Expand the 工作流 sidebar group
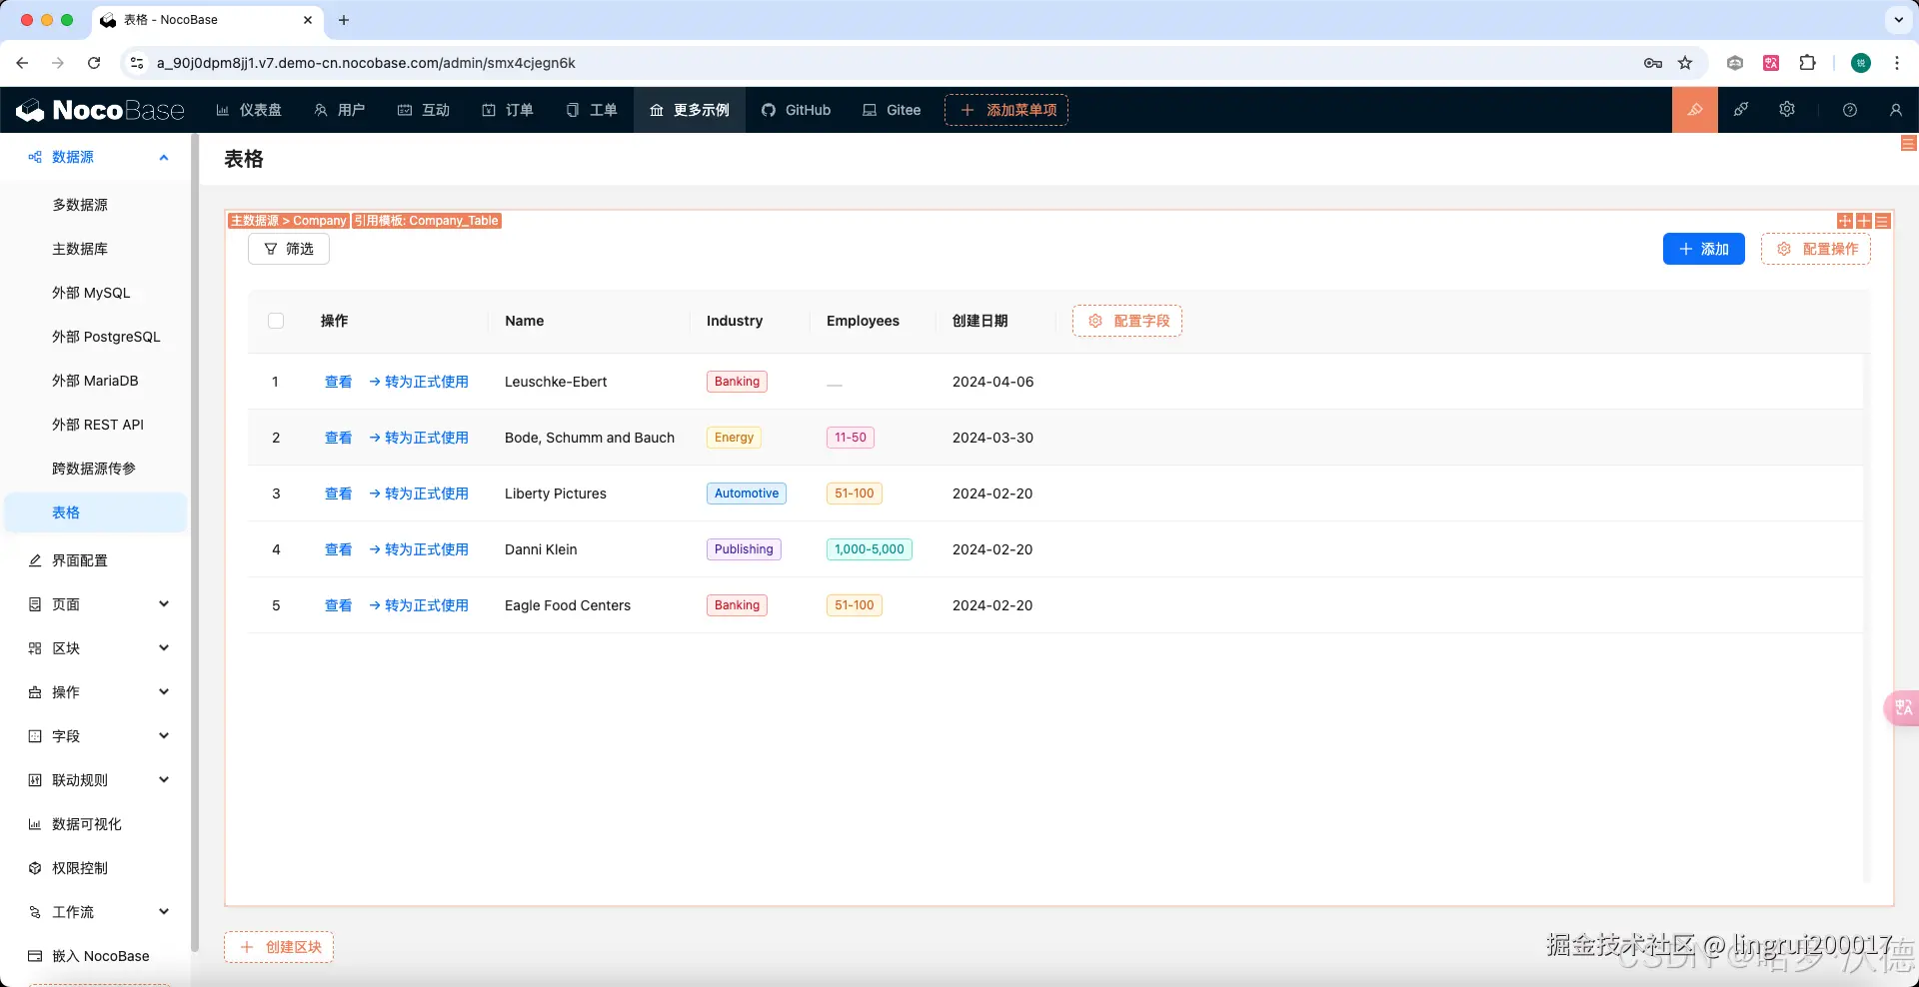 tap(164, 912)
